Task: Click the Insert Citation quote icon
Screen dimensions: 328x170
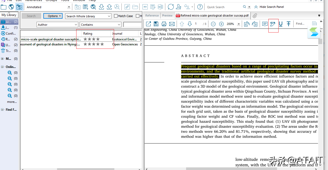Action: [x=145, y=7]
